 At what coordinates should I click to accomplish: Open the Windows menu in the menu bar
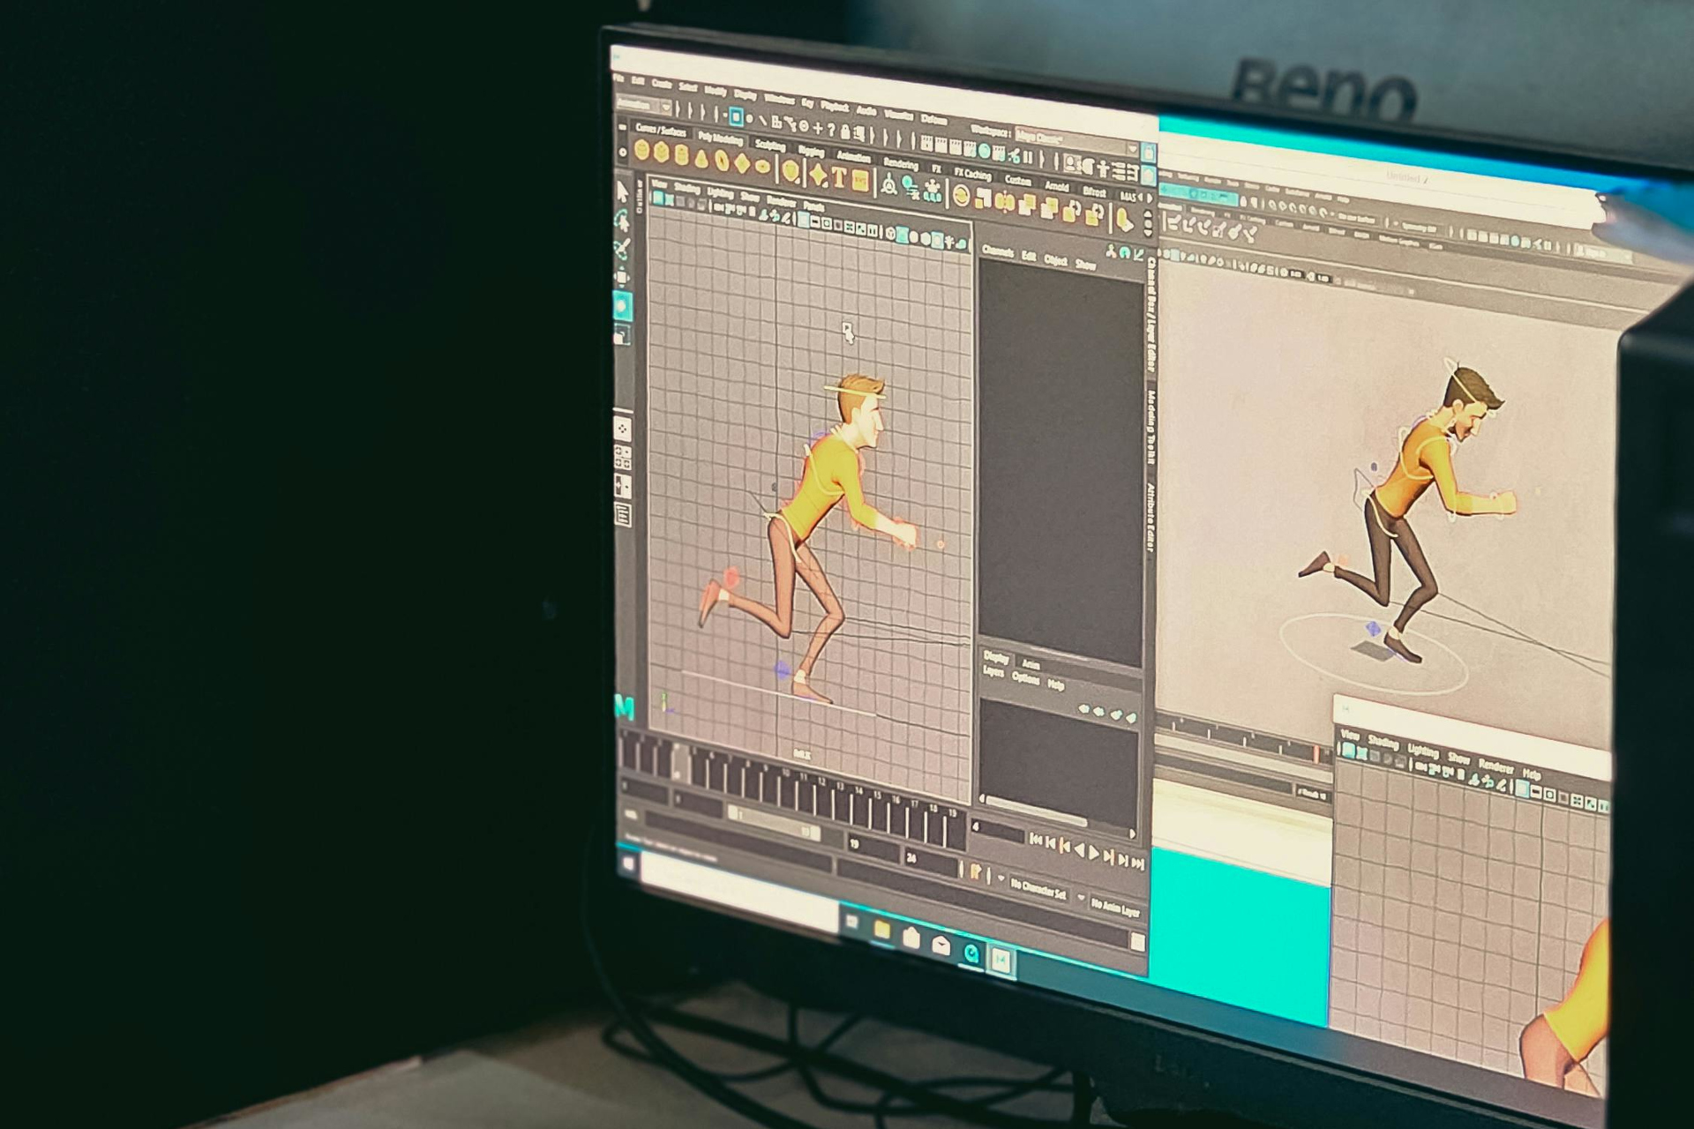(779, 99)
